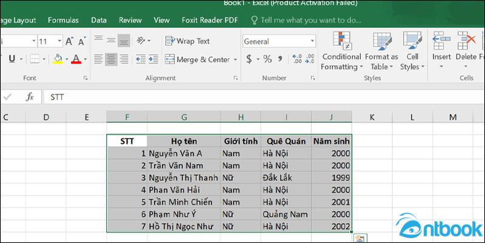Viewport: 485px width, 243px height.
Task: Select cell with Họ tên header
Action: [184, 141]
